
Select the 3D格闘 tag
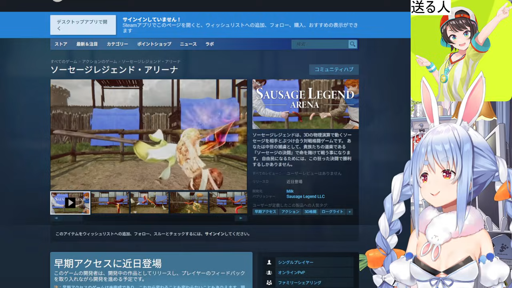coord(310,212)
